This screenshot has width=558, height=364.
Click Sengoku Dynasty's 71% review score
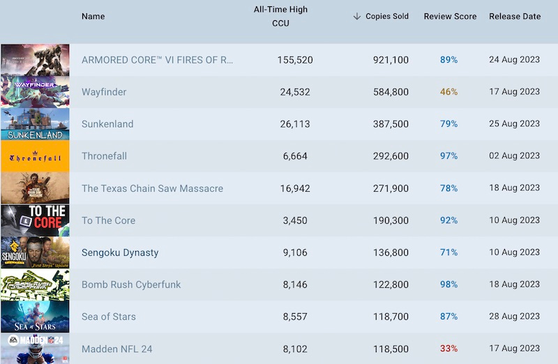pos(448,252)
